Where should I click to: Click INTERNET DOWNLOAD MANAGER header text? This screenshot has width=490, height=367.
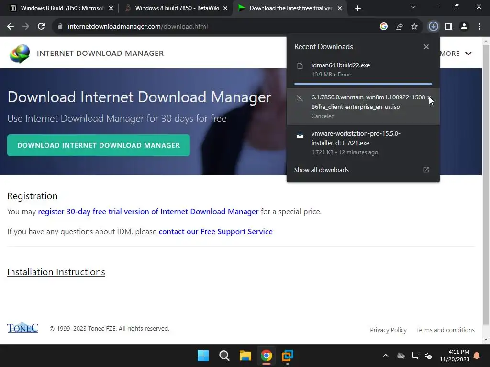(x=100, y=54)
